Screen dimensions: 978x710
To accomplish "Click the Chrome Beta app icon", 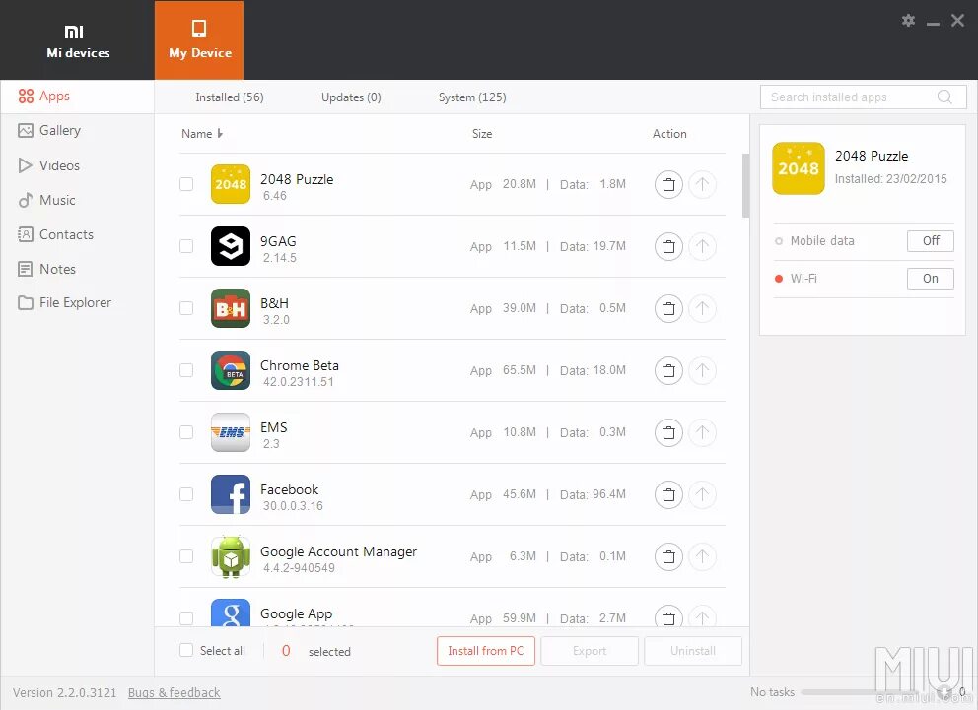I will click(231, 370).
